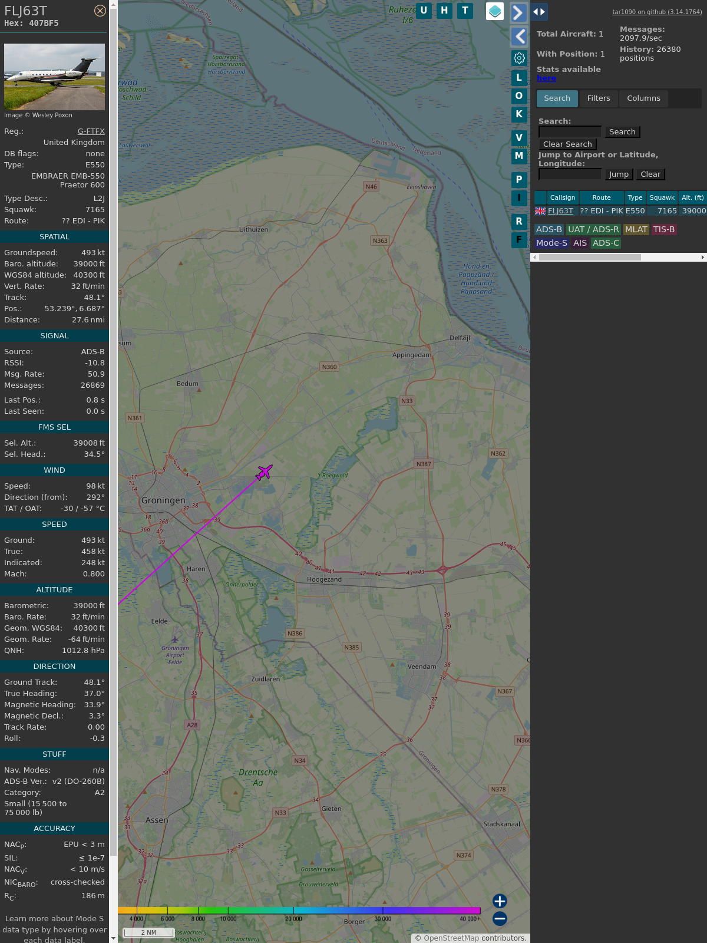This screenshot has width=707, height=943.
Task: Toggle sidebar width with double-arrow button
Action: pyautogui.click(x=539, y=12)
